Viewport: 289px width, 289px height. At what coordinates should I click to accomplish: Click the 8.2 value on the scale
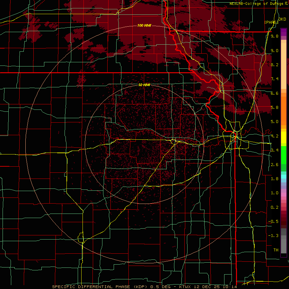tap(275, 65)
